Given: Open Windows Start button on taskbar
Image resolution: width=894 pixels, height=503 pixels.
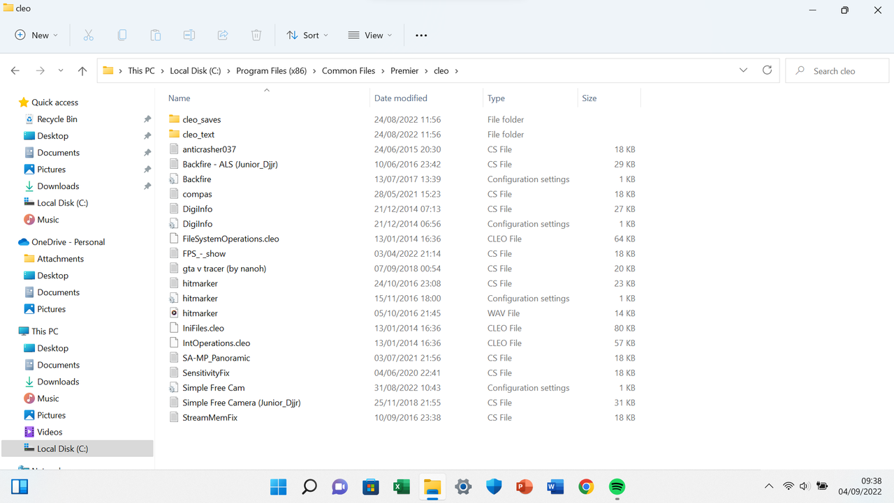Looking at the screenshot, I should [x=278, y=486].
